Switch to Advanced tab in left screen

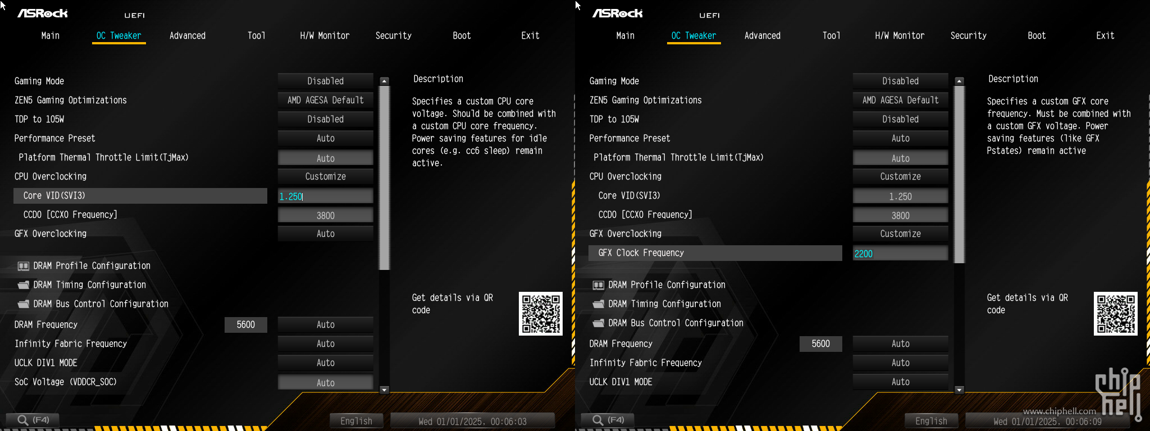188,36
